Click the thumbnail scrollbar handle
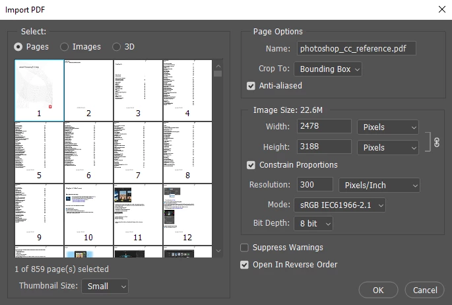 click(x=218, y=74)
